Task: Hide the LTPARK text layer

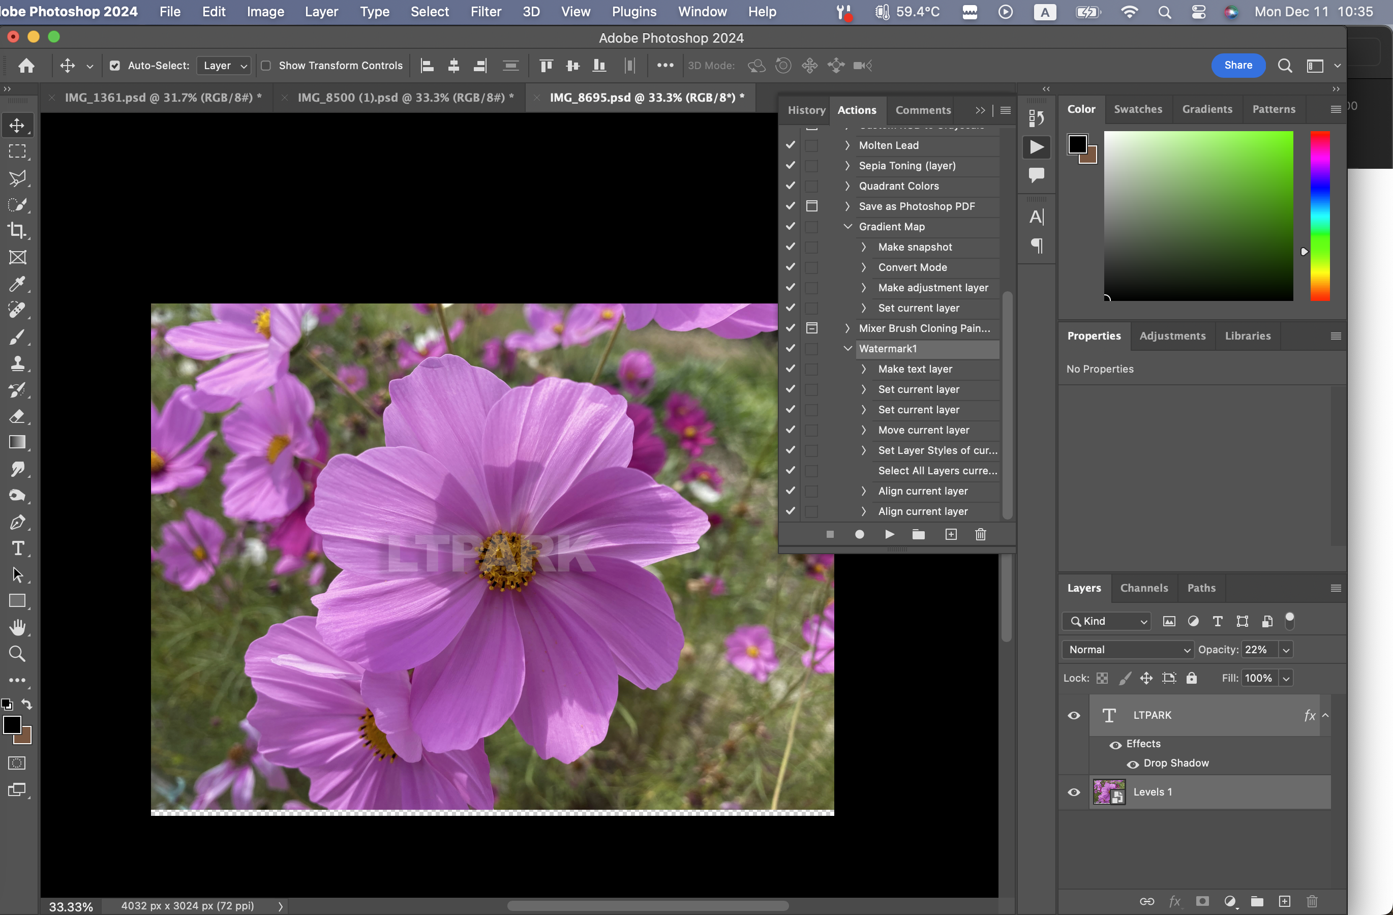Action: (1073, 716)
